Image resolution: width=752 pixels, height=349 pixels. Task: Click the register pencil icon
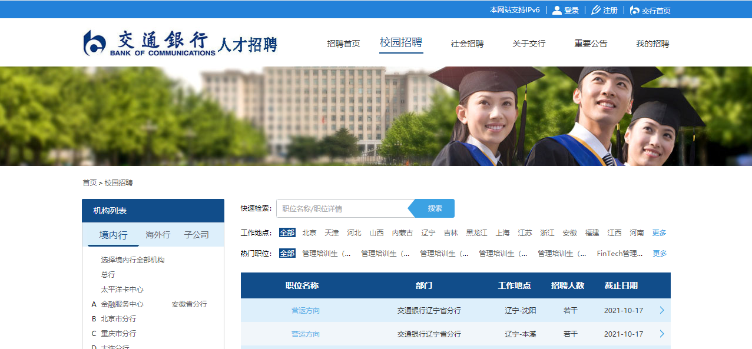[x=595, y=10]
